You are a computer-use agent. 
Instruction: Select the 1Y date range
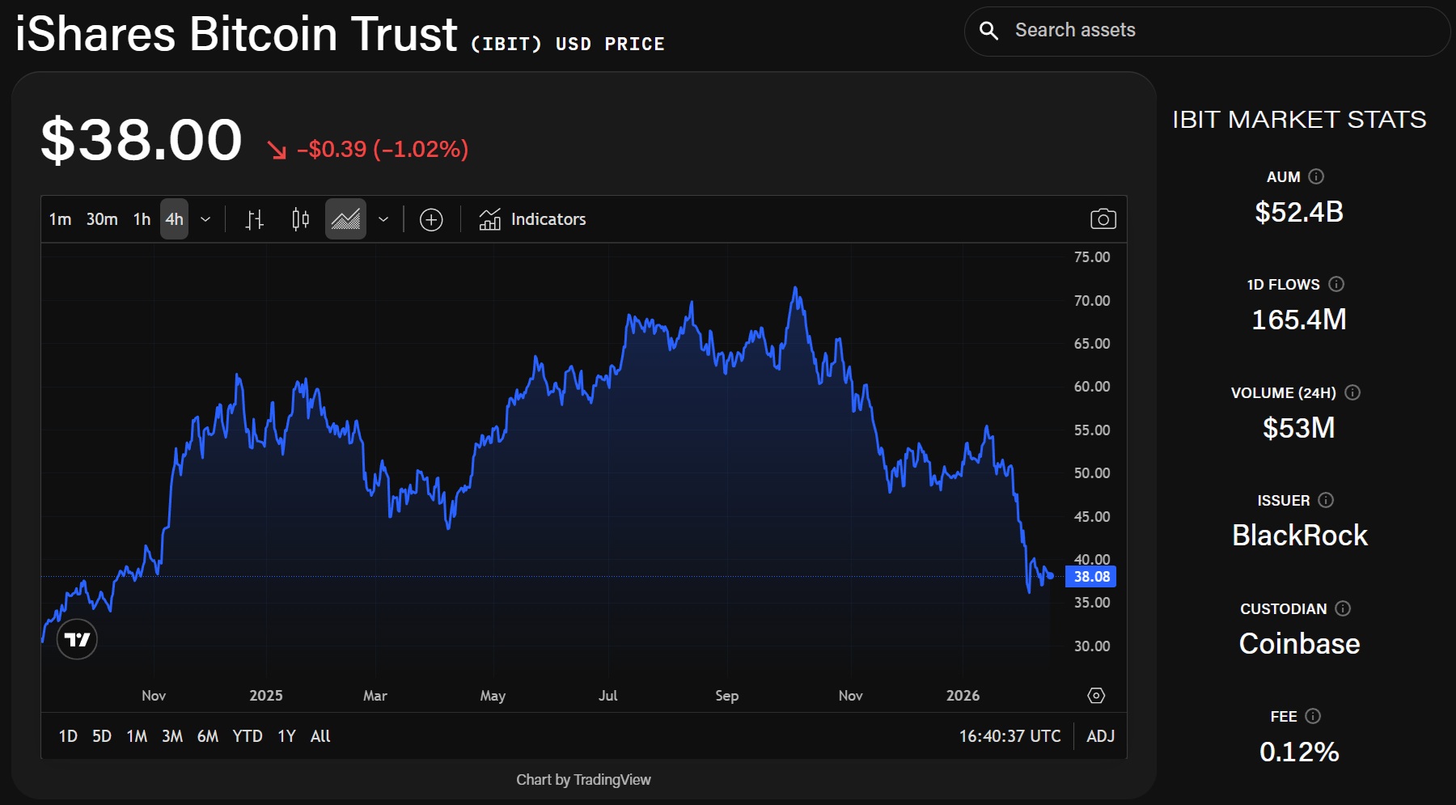[x=286, y=736]
